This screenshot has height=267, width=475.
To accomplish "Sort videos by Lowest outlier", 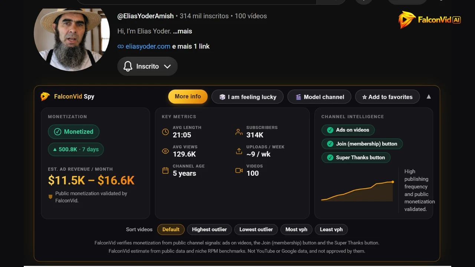I will pos(256,230).
